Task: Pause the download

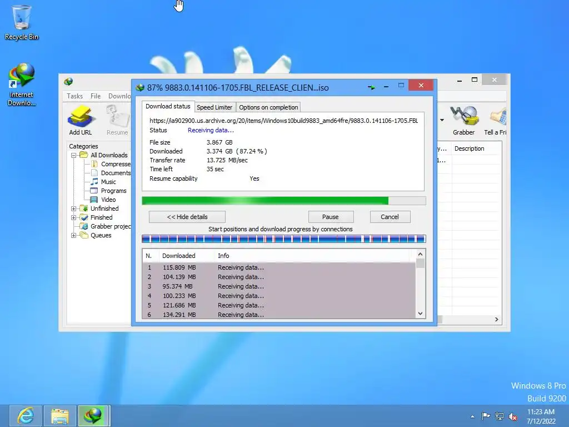Action: point(331,217)
